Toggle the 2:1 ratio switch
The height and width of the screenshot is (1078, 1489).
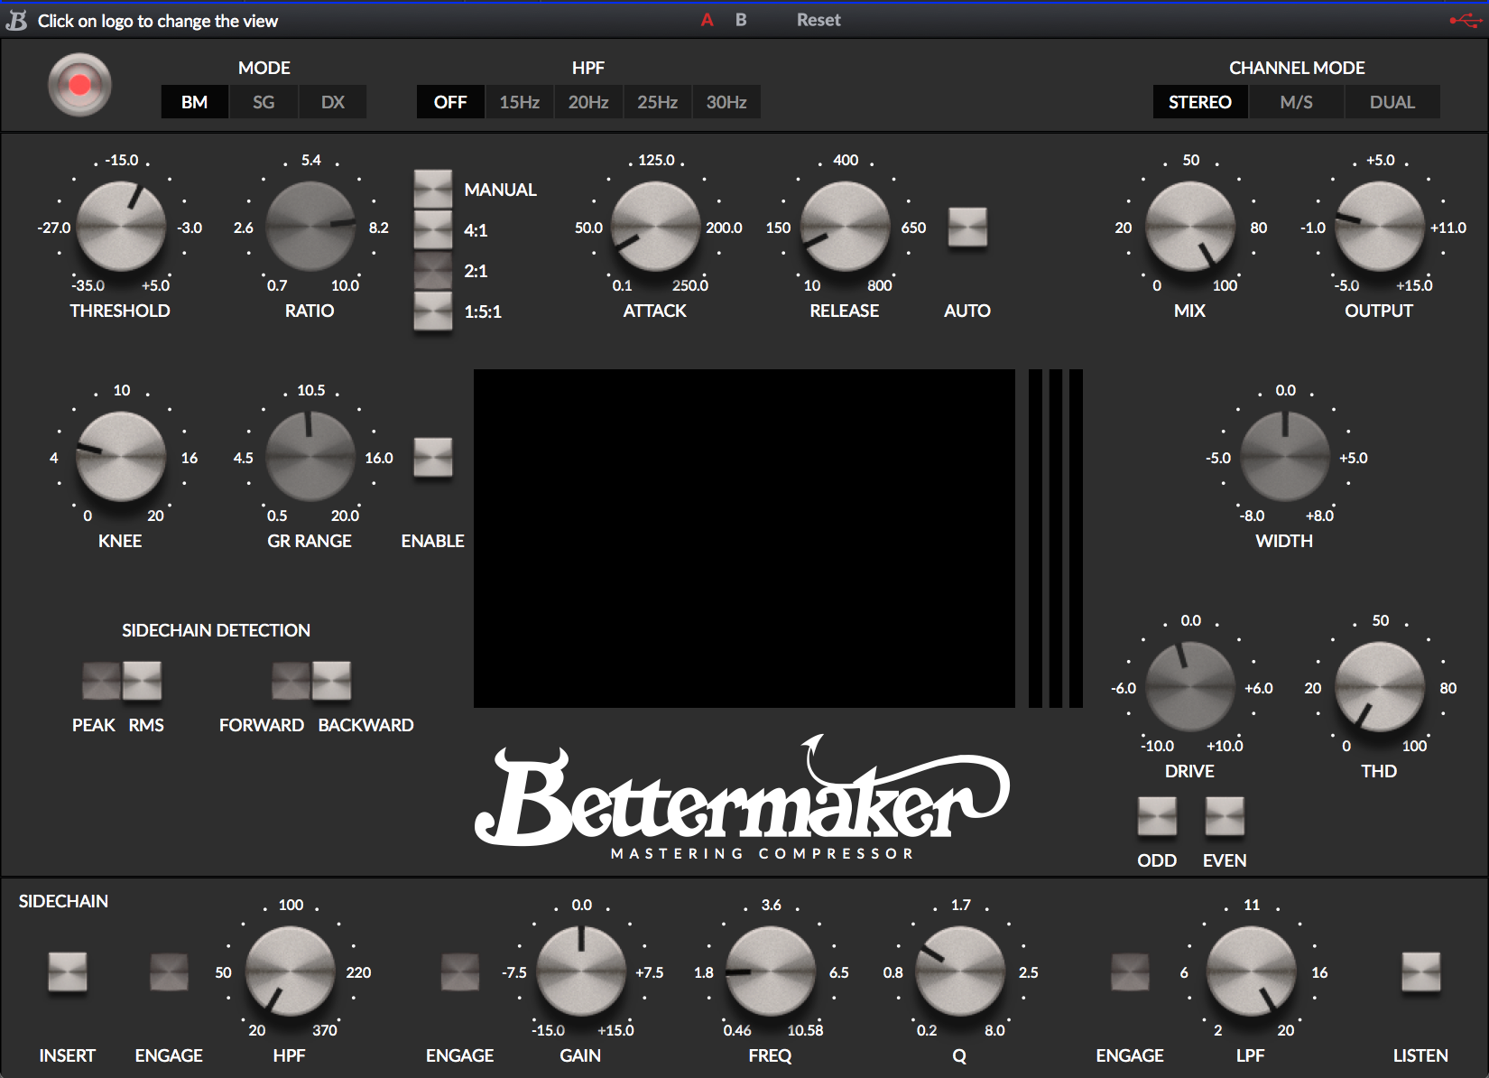coord(433,270)
